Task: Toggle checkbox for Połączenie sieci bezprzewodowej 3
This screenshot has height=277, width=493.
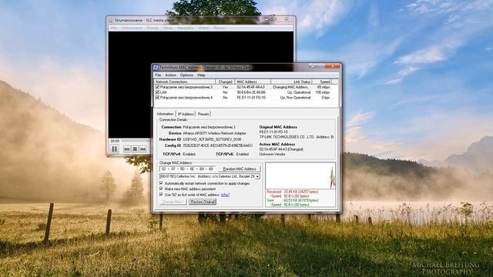Action: point(157,87)
